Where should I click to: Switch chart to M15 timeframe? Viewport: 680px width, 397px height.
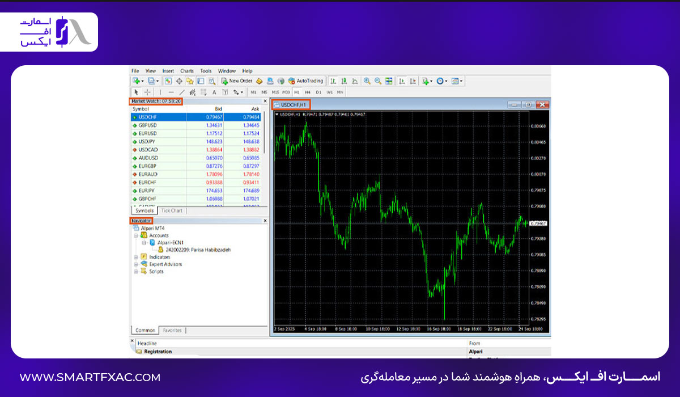[x=275, y=92]
